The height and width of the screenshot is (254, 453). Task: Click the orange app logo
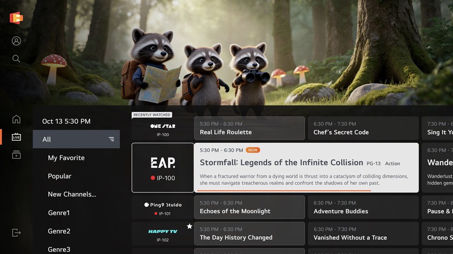click(16, 18)
